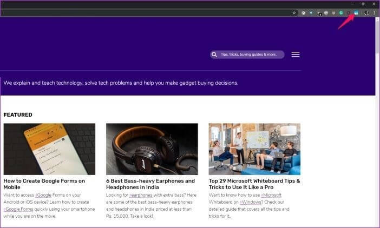Image resolution: width=380 pixels, height=228 pixels.
Task: Follow the #Windows hashtag link
Action: coord(251,202)
